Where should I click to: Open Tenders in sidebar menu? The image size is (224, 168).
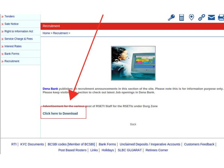click(9, 16)
